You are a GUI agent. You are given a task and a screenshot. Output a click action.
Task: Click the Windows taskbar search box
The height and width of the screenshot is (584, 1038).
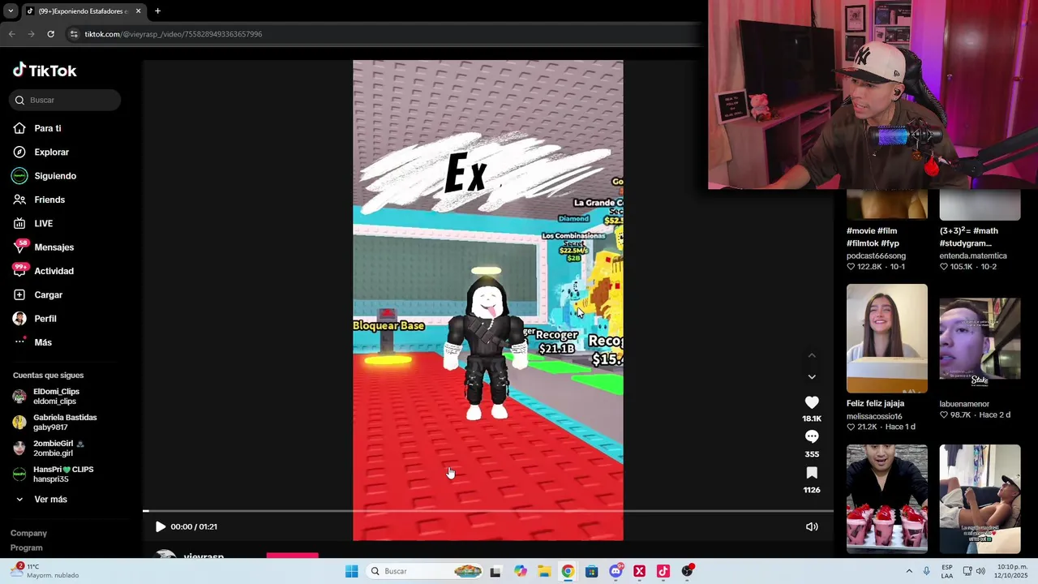click(x=424, y=571)
